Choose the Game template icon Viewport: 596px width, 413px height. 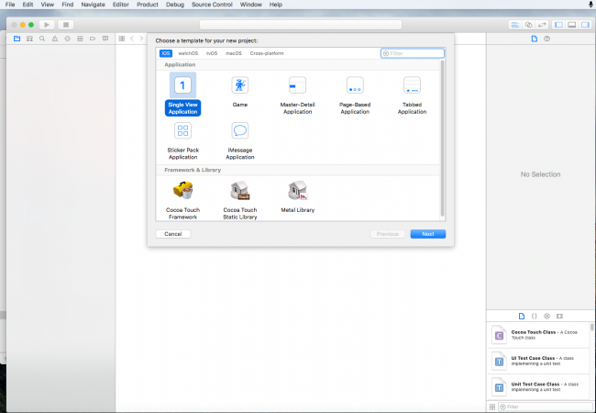(x=240, y=85)
